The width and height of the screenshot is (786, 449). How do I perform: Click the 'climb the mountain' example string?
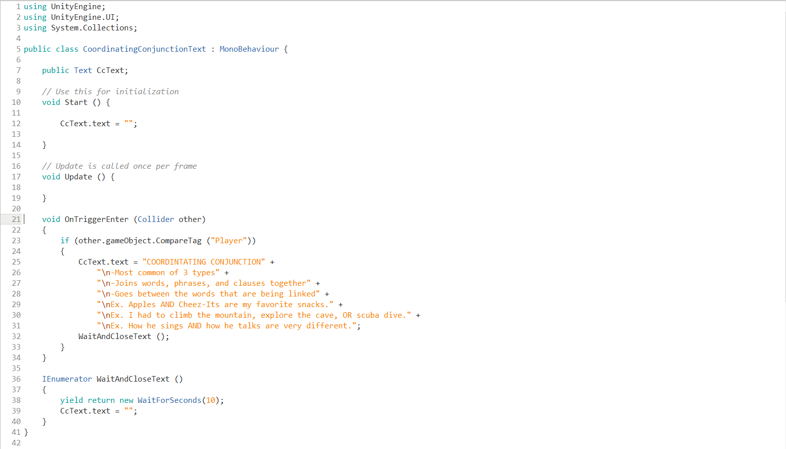click(x=254, y=315)
